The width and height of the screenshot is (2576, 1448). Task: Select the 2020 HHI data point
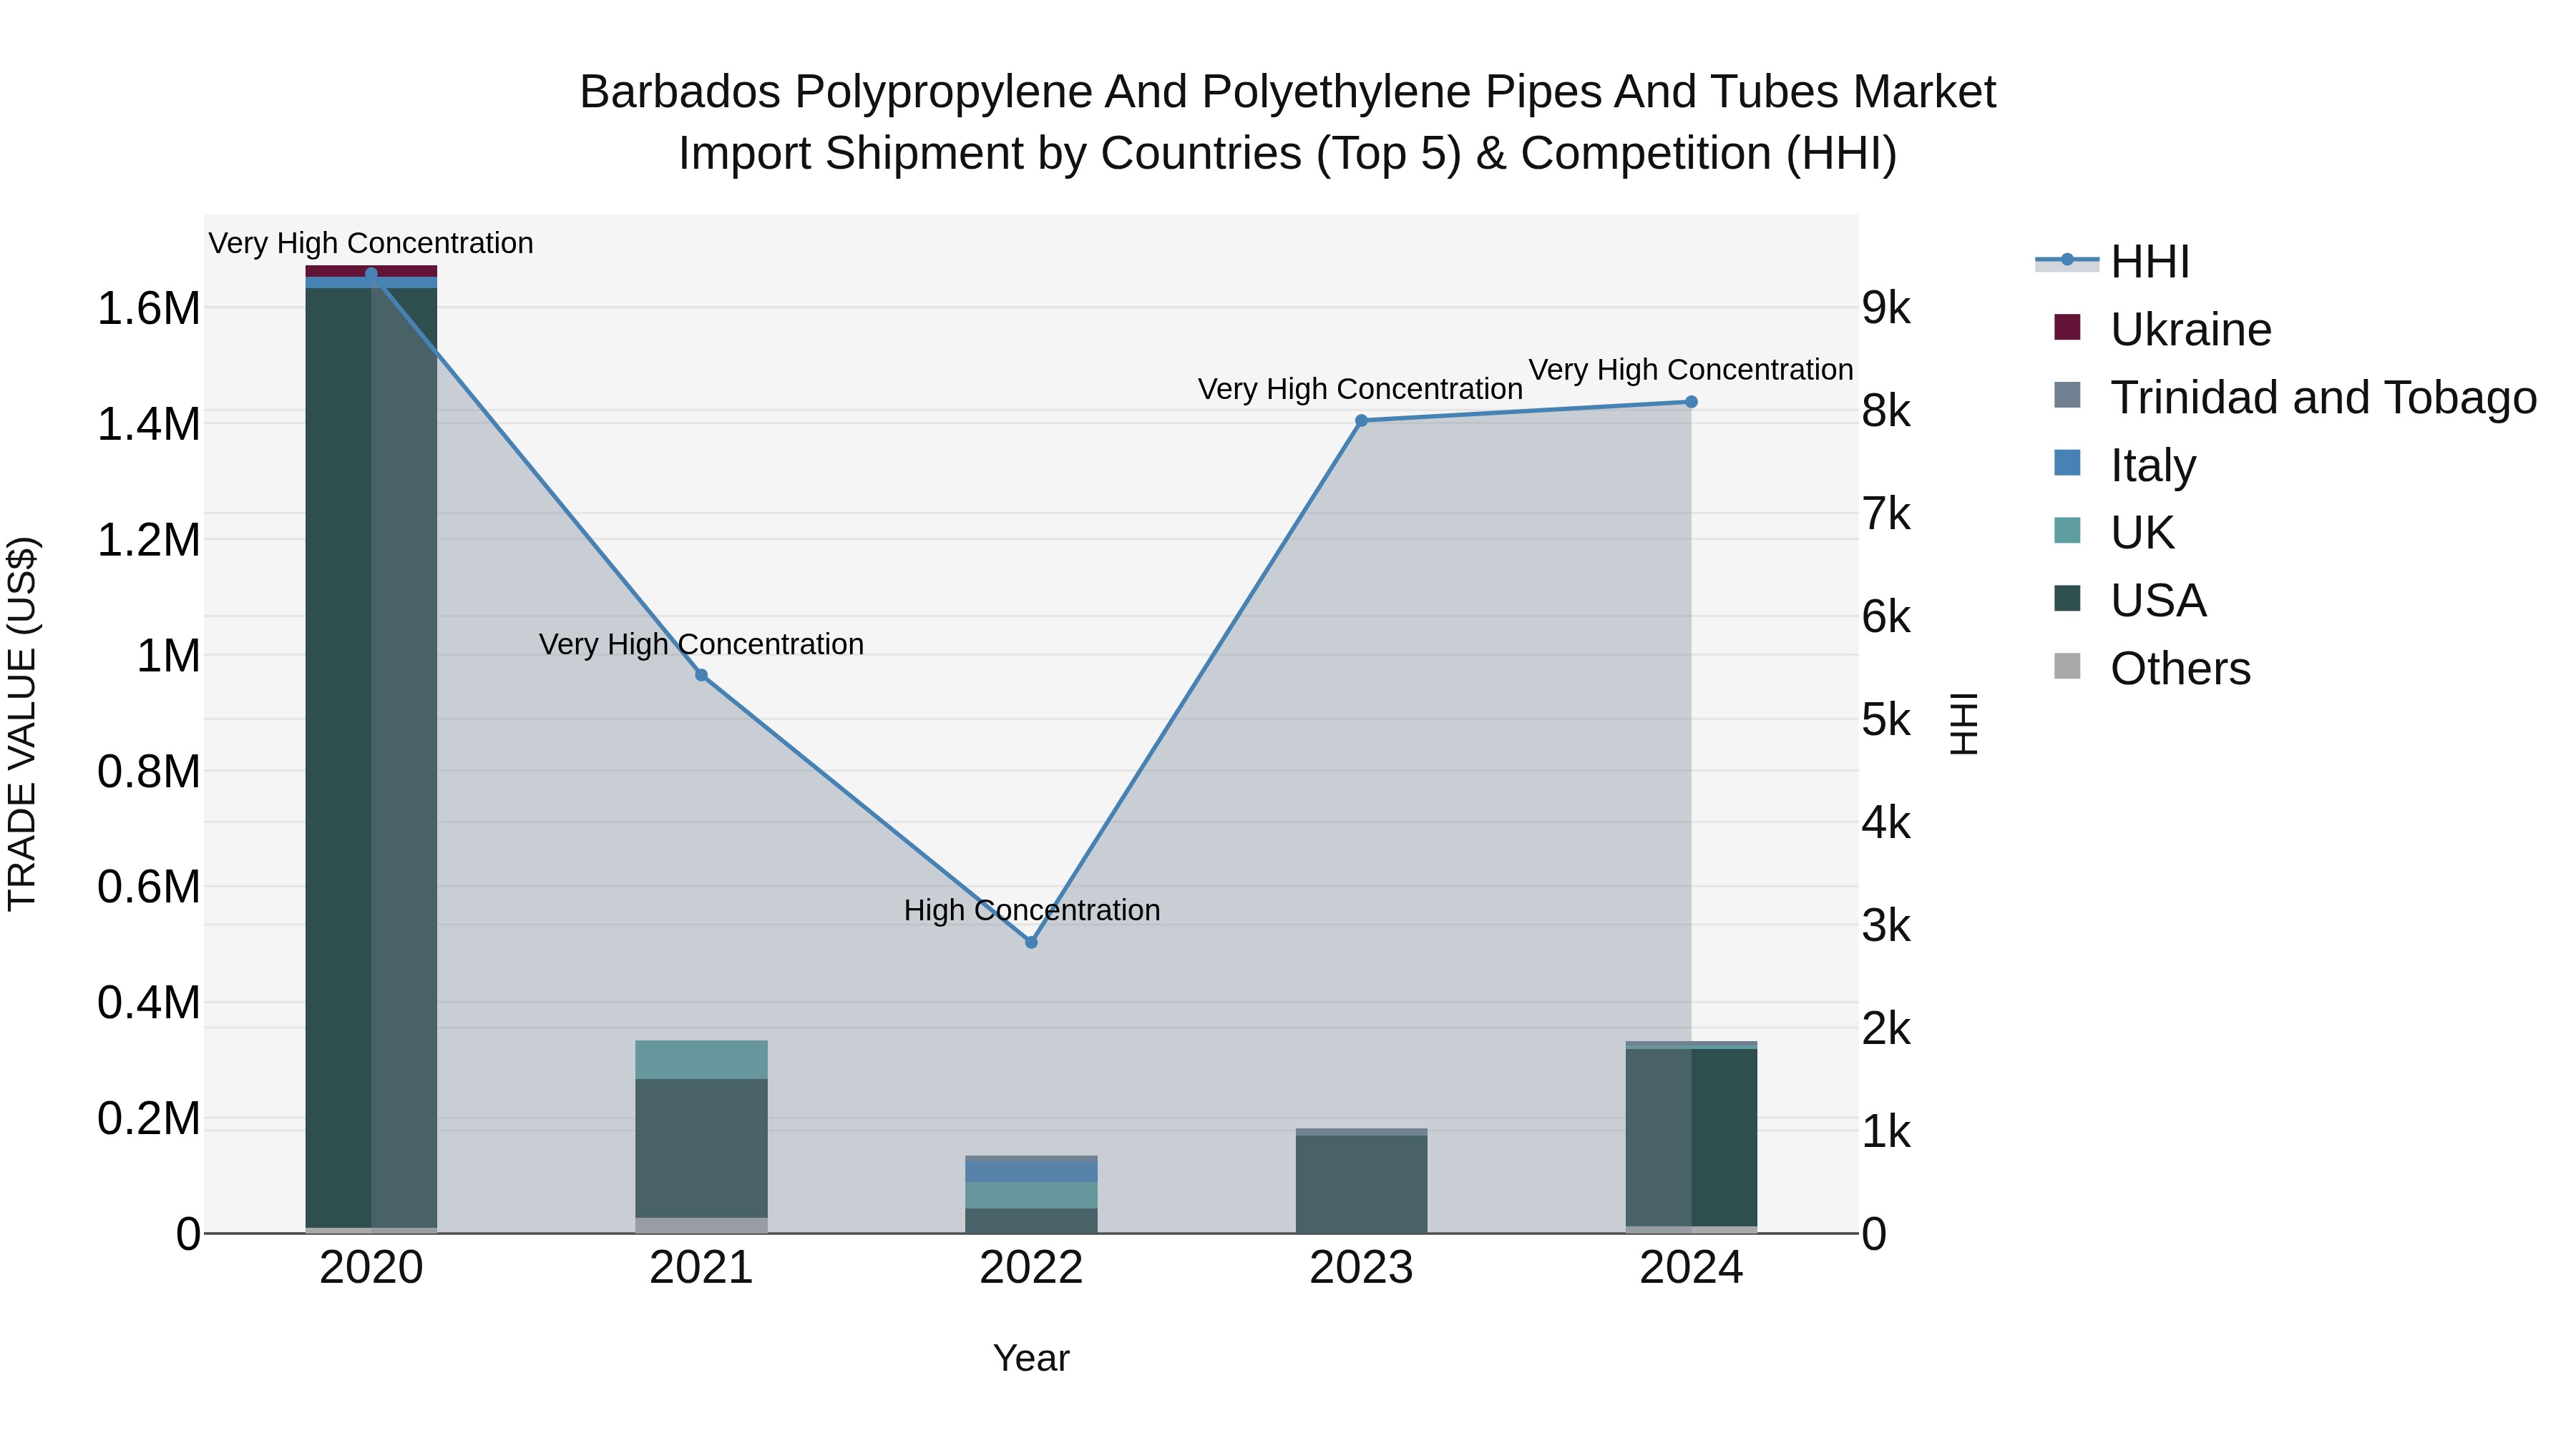tap(371, 274)
